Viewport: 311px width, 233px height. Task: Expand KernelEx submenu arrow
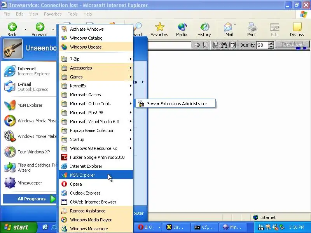tap(130, 85)
